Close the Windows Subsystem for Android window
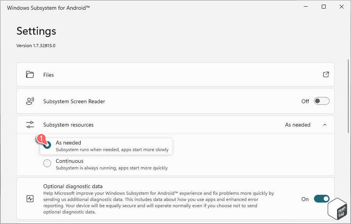 point(341,7)
